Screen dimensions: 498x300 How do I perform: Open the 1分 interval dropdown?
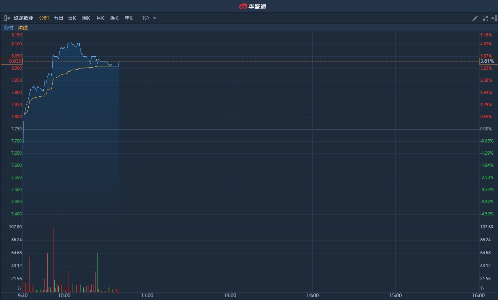(146, 18)
